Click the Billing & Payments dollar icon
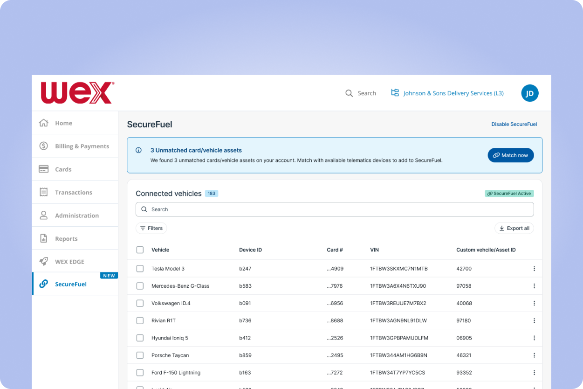583x389 pixels. click(44, 146)
